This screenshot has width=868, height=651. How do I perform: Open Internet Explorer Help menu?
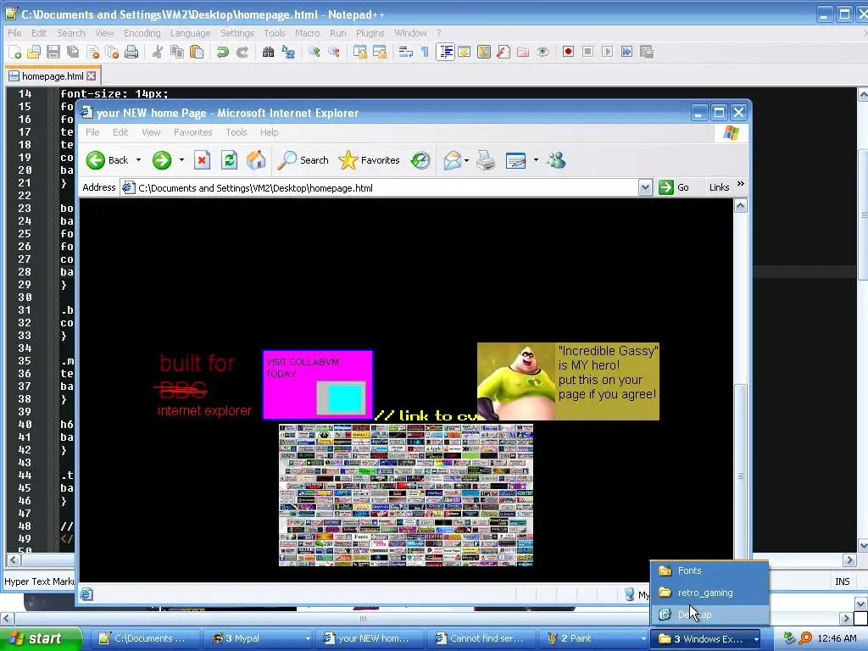click(269, 132)
